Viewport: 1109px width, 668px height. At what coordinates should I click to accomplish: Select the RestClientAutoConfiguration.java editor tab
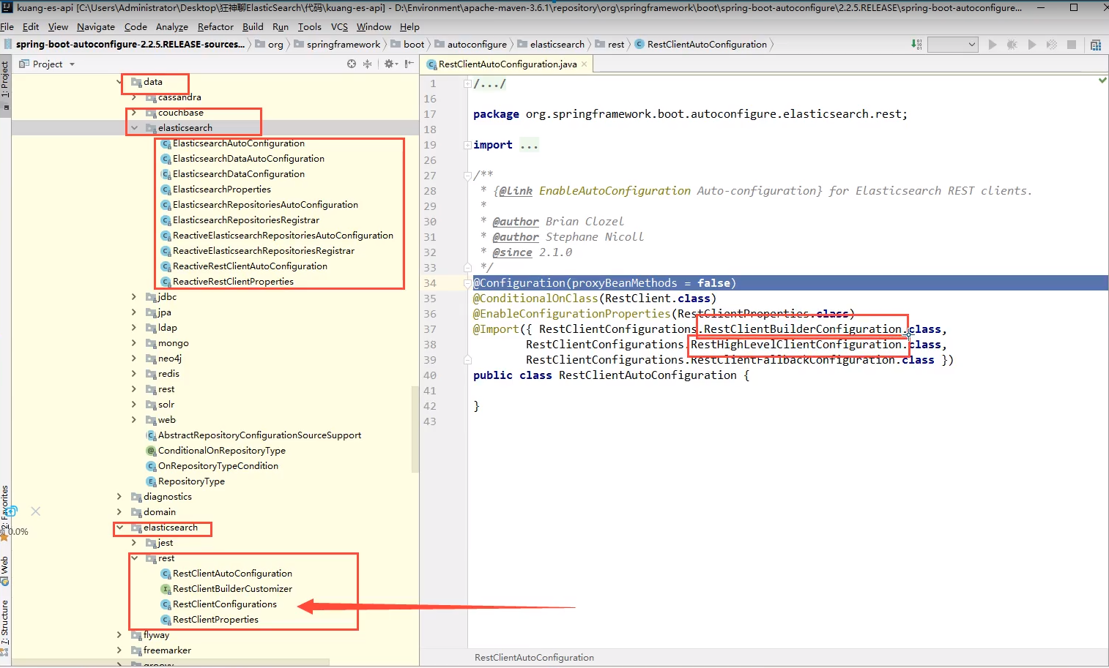point(507,64)
